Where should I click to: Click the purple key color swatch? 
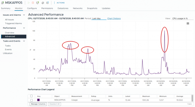38,100
